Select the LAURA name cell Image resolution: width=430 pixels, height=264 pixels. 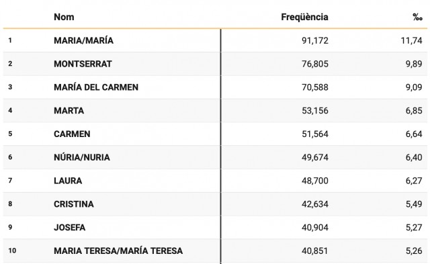click(68, 181)
